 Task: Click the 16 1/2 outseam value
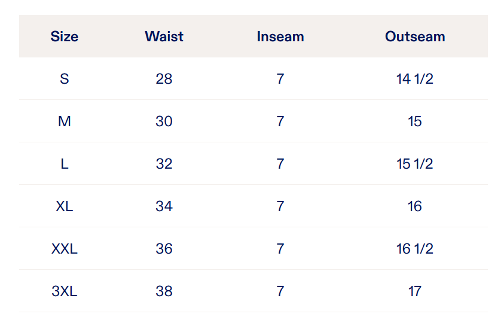pos(415,249)
